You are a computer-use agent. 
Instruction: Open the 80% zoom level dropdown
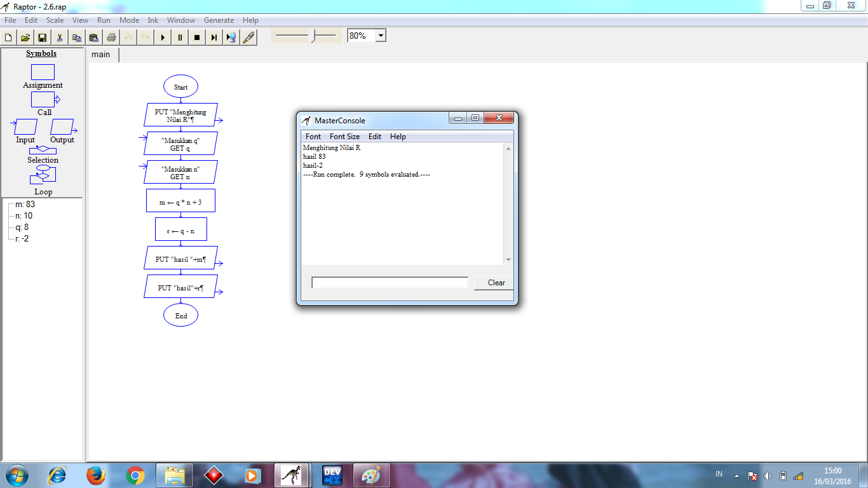coord(379,35)
